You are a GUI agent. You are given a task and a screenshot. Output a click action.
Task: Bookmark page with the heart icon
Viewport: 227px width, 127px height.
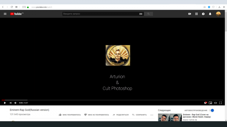[x=213, y=7]
